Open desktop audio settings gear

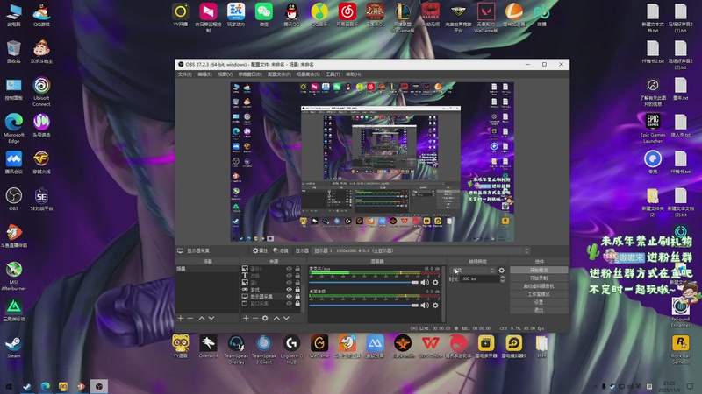[x=435, y=305]
